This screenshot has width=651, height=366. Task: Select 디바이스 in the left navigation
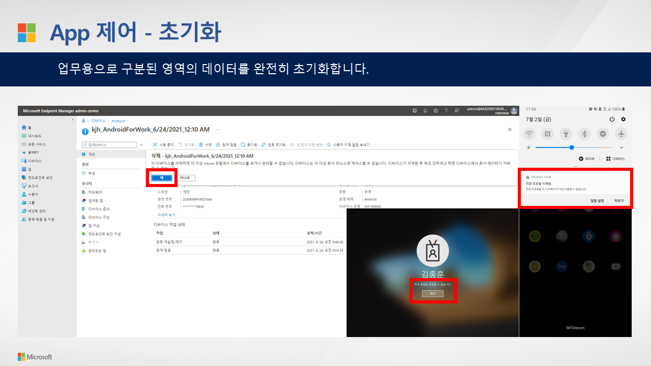32,161
